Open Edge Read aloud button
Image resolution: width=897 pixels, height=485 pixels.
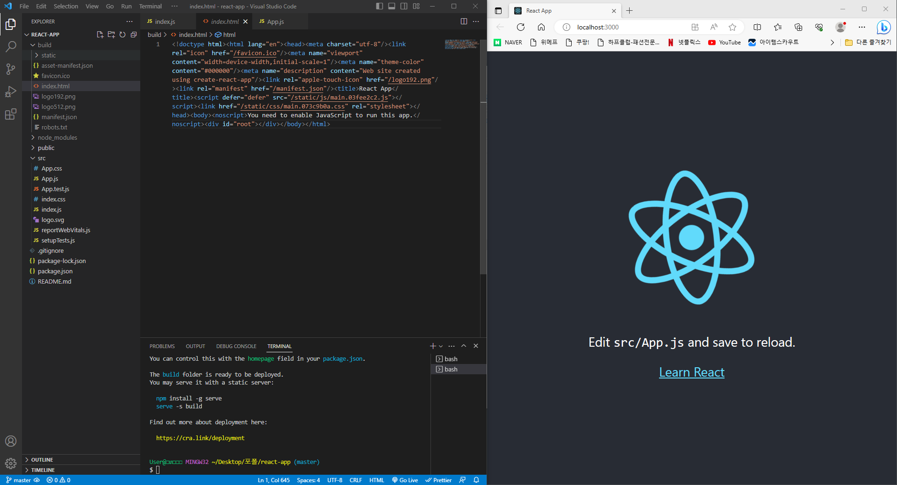714,27
